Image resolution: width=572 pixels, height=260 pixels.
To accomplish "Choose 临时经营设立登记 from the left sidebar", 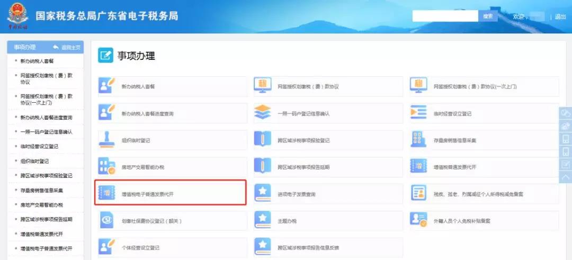I will 39,146.
